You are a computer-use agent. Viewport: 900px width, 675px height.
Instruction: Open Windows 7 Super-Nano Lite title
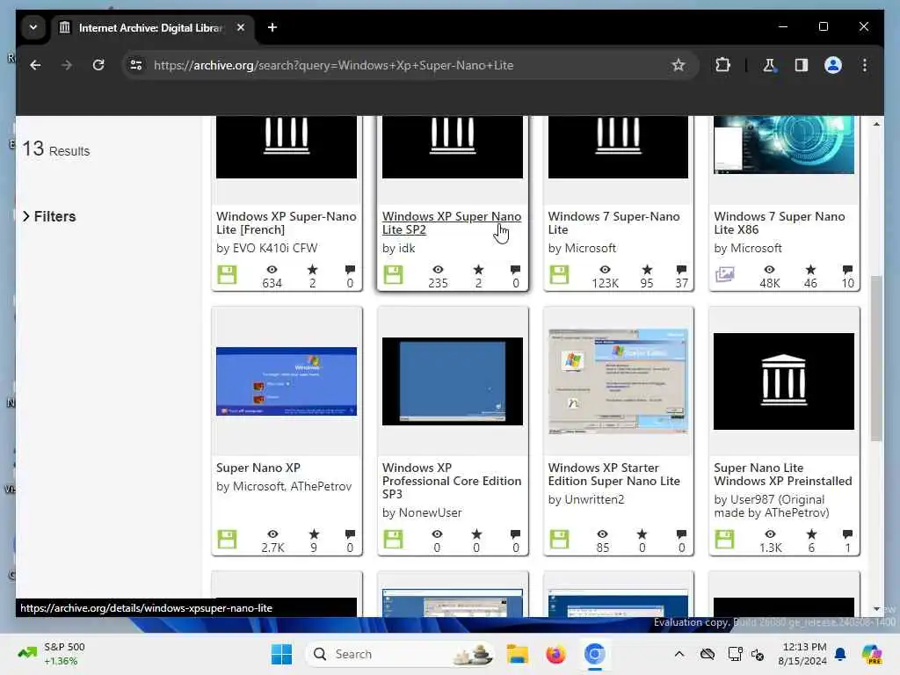point(613,222)
